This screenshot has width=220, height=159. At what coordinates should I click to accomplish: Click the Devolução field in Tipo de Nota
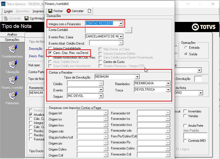tap(198, 79)
